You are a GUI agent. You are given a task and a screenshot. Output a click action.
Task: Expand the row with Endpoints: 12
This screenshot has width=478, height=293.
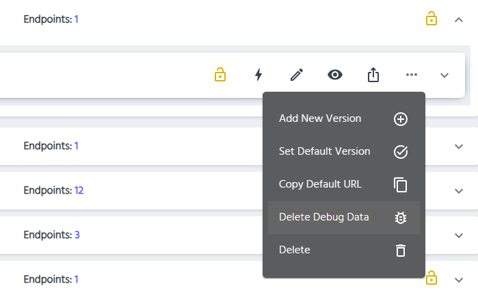coord(459,191)
